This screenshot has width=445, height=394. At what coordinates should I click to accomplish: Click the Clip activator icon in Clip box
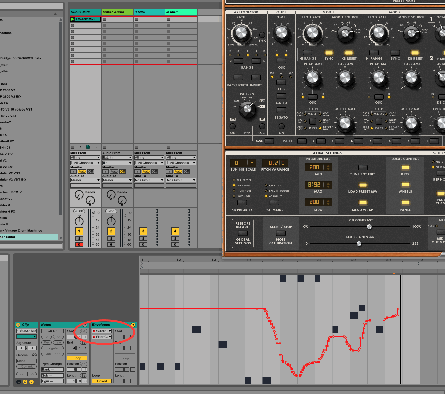point(18,325)
